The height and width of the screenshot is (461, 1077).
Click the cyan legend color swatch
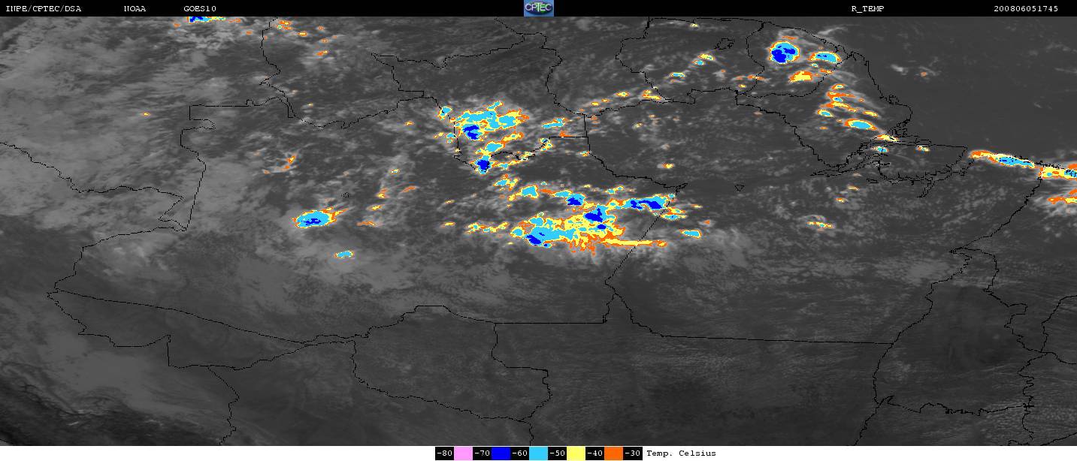tap(538, 453)
